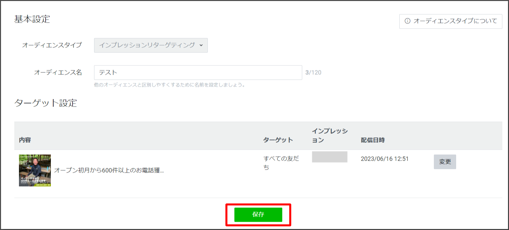
Task: Click the name hint text below input
Action: click(170, 85)
